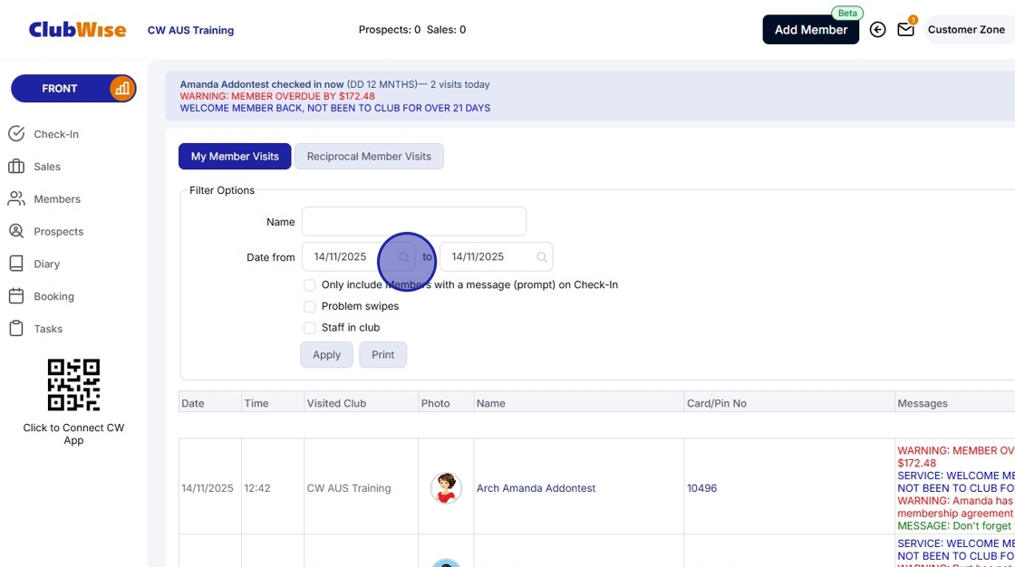The height and width of the screenshot is (567, 1015).
Task: Click the Print button
Action: coord(382,355)
